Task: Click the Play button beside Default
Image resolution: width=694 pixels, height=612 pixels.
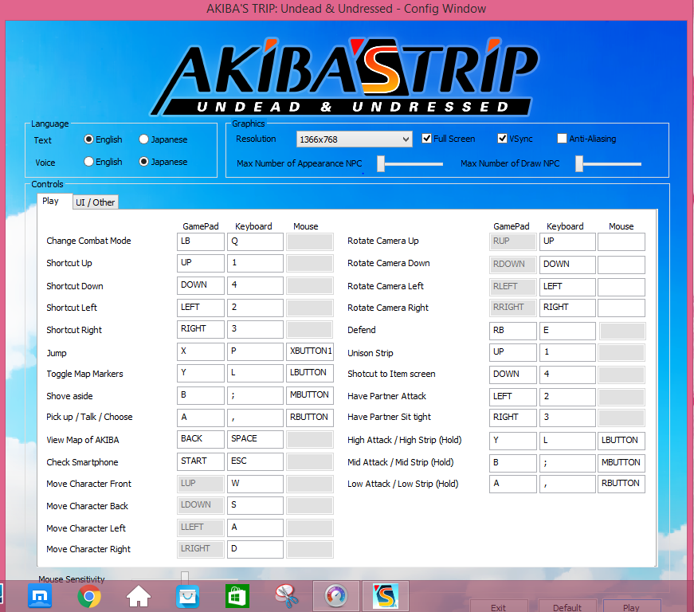Action: (x=631, y=607)
